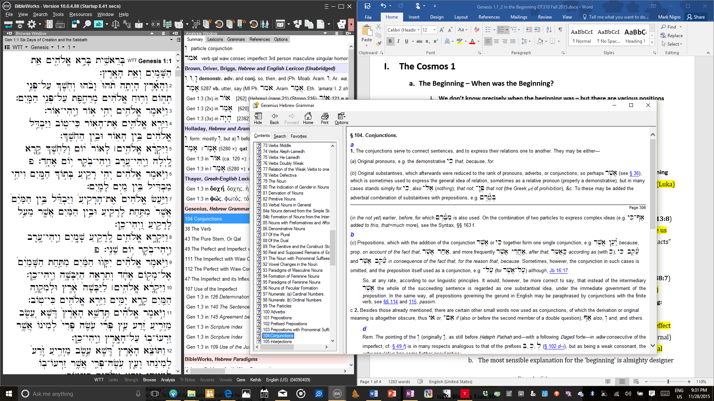Expand the Gen 1:1 outline heading dropdown
This screenshot has width=714, height=401.
coord(171,40)
